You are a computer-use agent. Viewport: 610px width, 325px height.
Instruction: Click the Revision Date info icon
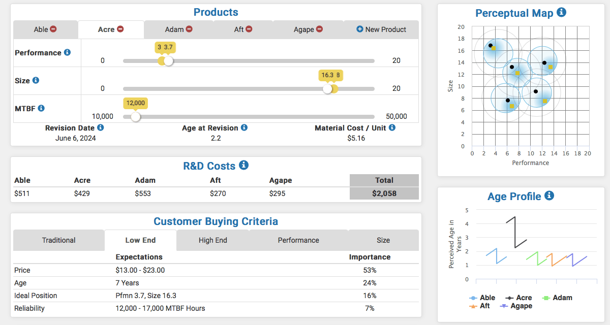click(x=101, y=127)
